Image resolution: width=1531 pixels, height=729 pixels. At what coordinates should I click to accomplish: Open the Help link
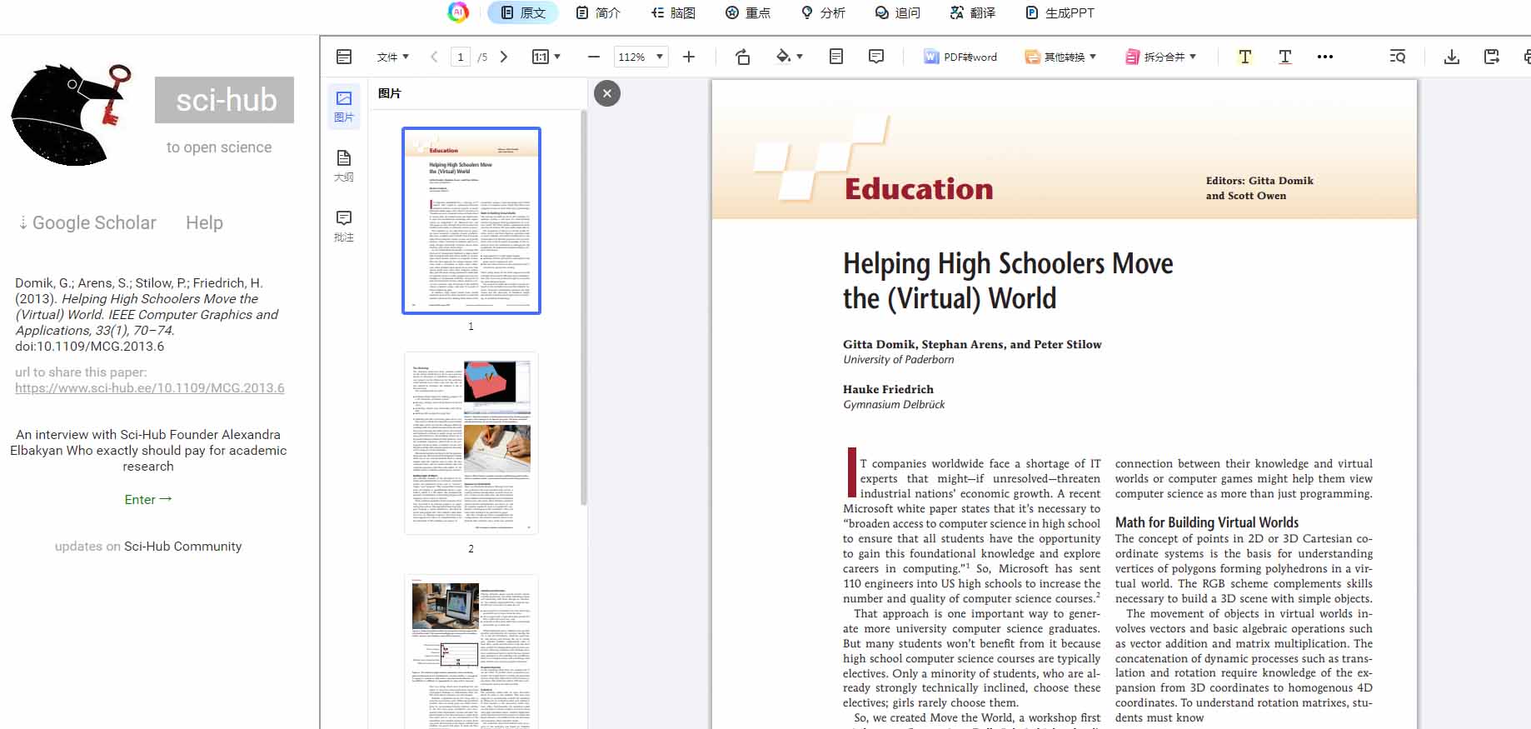click(x=204, y=222)
